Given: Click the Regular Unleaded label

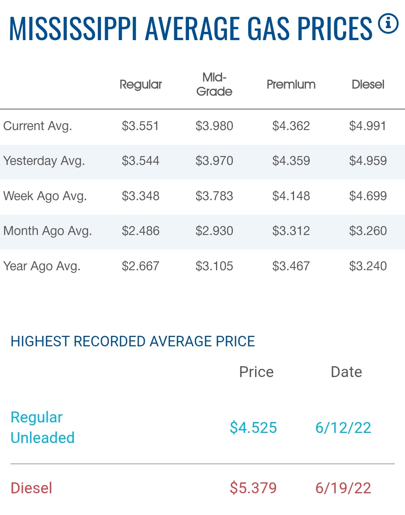Looking at the screenshot, I should (x=42, y=427).
